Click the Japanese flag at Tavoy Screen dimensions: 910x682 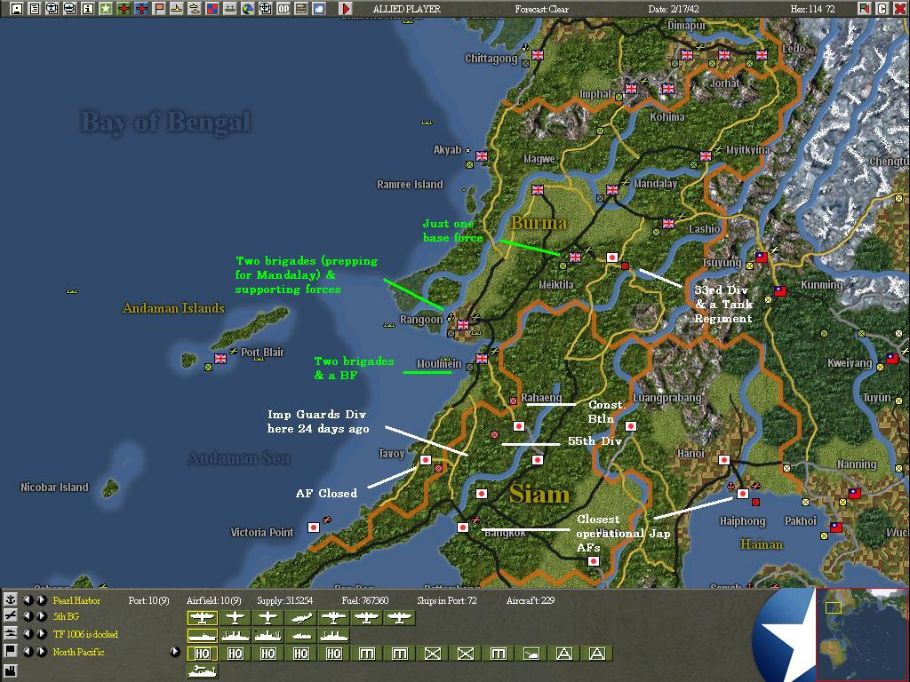pos(426,460)
